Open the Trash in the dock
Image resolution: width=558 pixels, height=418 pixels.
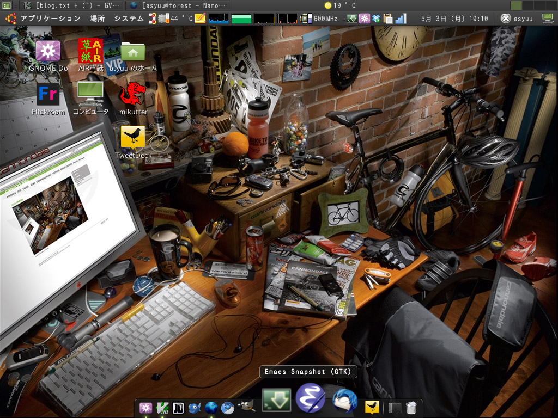(x=411, y=408)
